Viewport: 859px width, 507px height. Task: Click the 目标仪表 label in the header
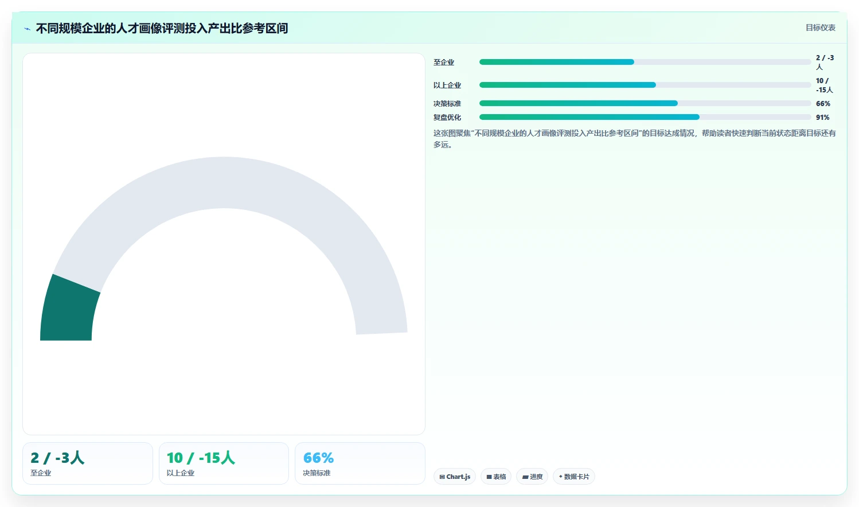[x=821, y=28]
